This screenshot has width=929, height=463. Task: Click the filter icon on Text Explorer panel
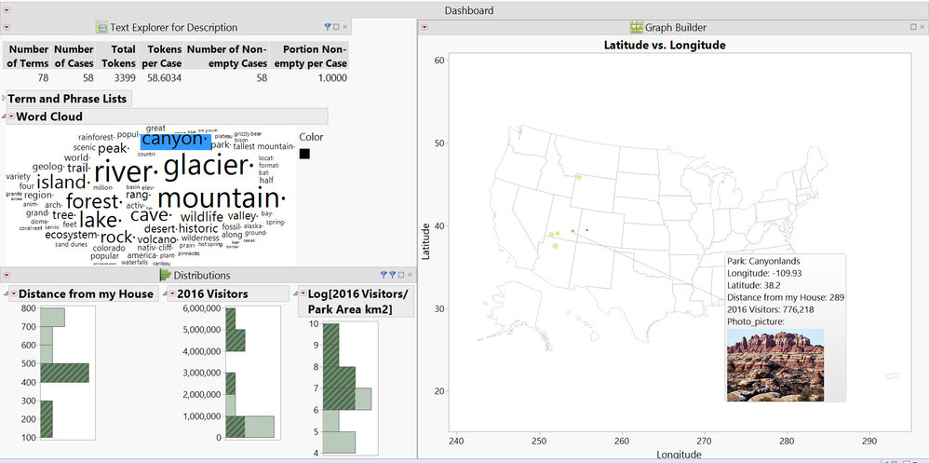(328, 27)
